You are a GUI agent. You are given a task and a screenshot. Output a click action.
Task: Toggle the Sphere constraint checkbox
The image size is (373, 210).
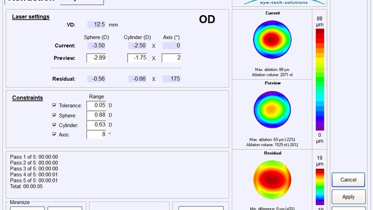point(54,115)
